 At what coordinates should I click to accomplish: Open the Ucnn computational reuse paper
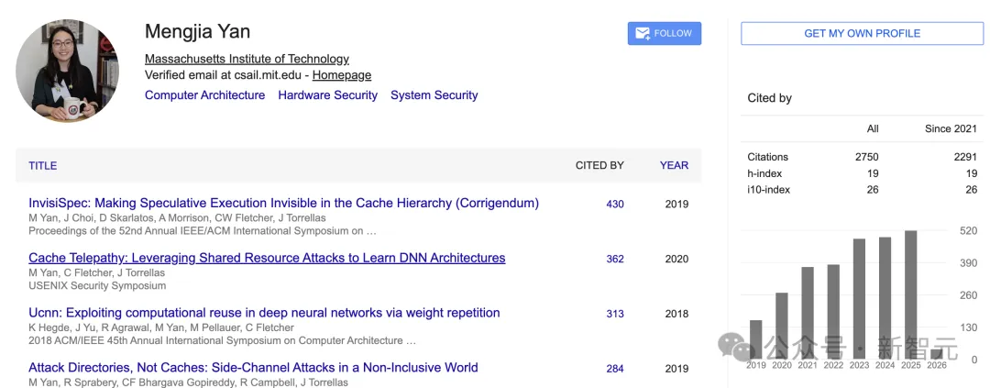pos(264,314)
